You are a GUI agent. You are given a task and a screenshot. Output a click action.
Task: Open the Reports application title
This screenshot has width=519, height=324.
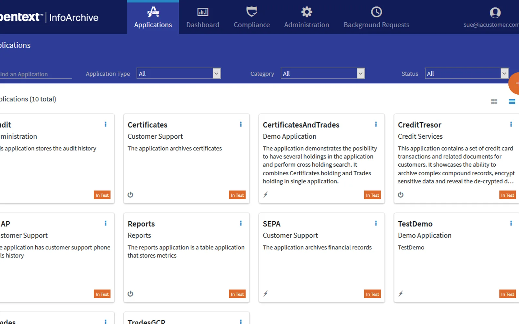141,224
